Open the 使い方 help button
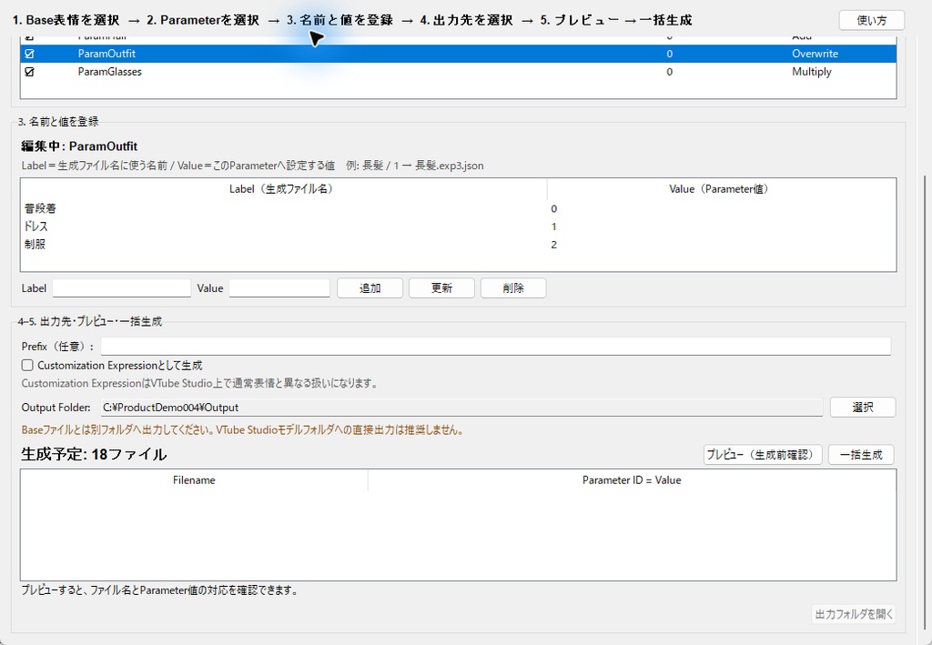Viewport: 932px width, 645px height. click(871, 20)
